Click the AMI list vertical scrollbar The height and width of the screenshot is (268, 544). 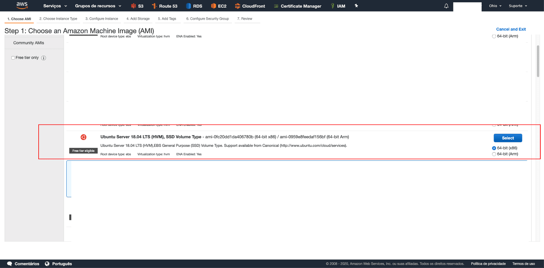(x=538, y=61)
